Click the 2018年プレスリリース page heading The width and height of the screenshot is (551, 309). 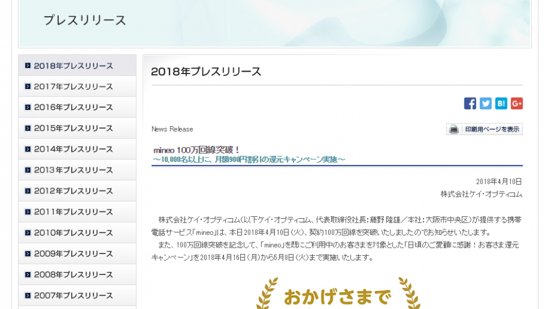(x=206, y=72)
